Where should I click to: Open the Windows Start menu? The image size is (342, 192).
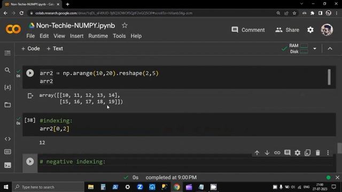[6, 187]
